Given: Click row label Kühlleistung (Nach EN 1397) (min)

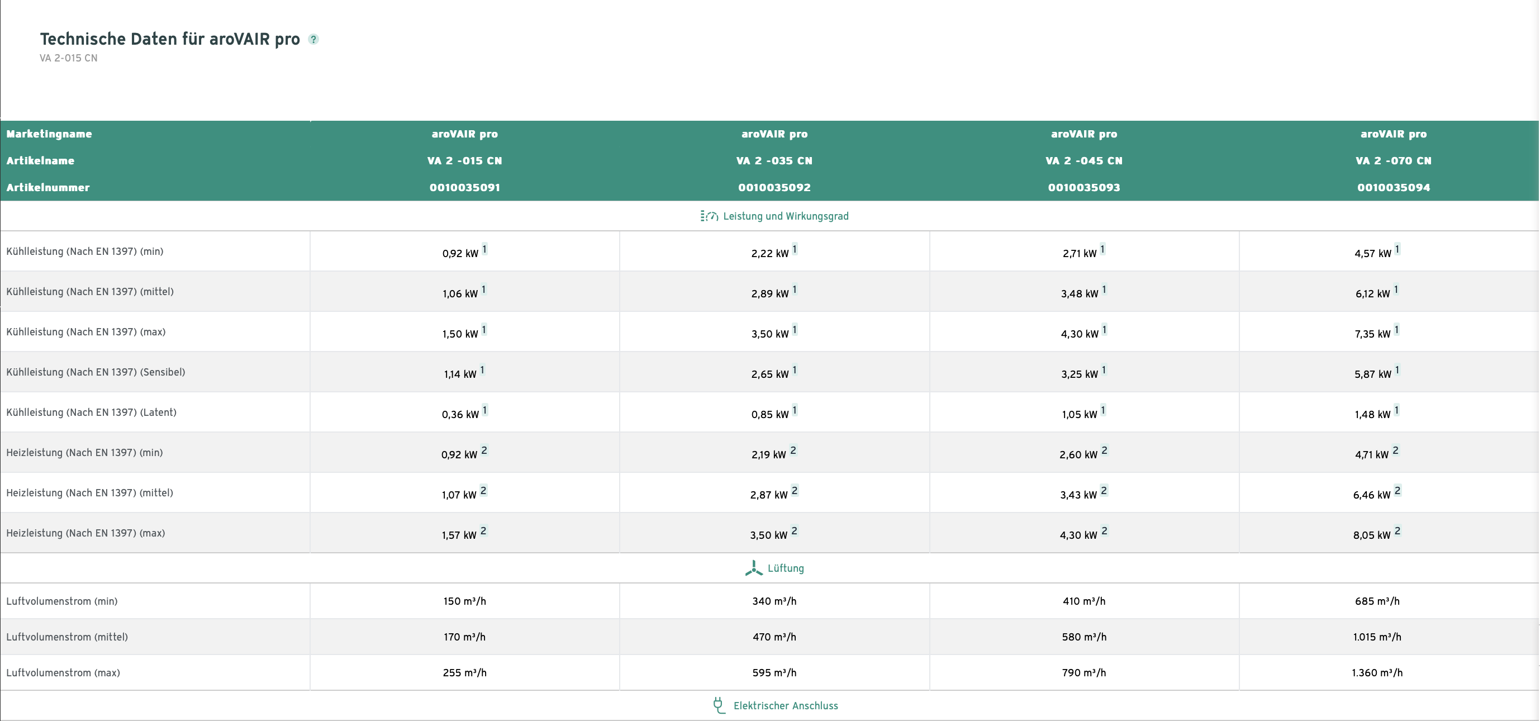Looking at the screenshot, I should [x=85, y=251].
